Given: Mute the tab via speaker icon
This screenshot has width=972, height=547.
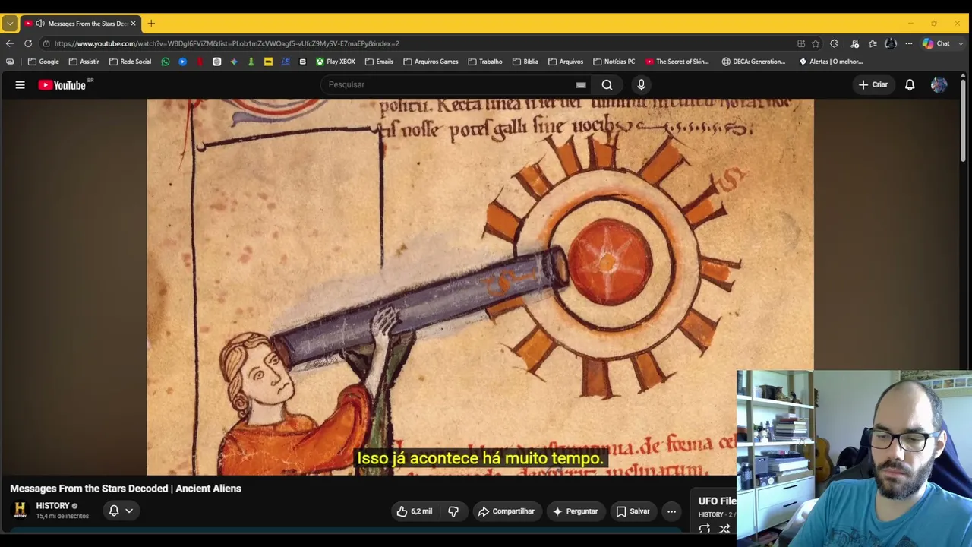Looking at the screenshot, I should coord(39,24).
